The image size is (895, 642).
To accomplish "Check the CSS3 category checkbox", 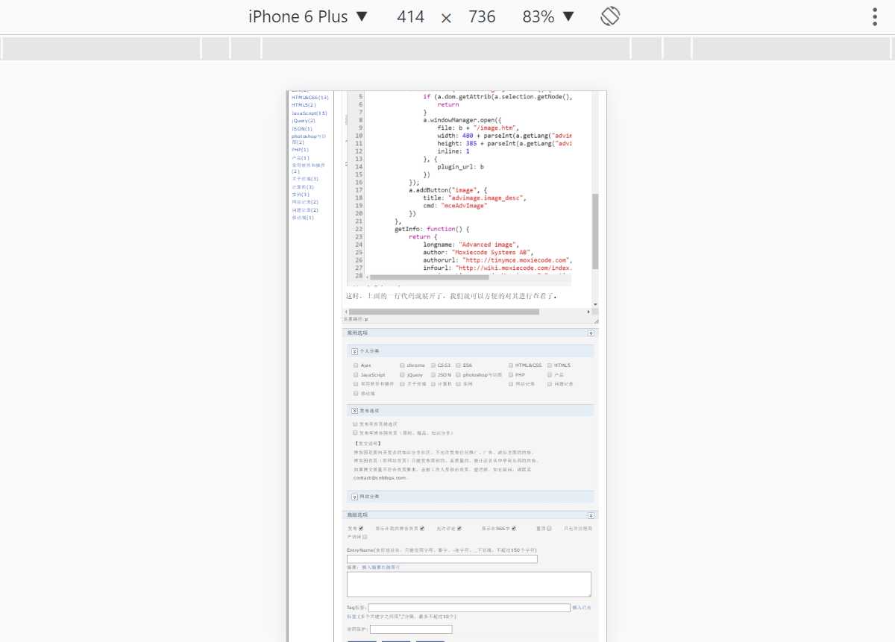I will 433,365.
